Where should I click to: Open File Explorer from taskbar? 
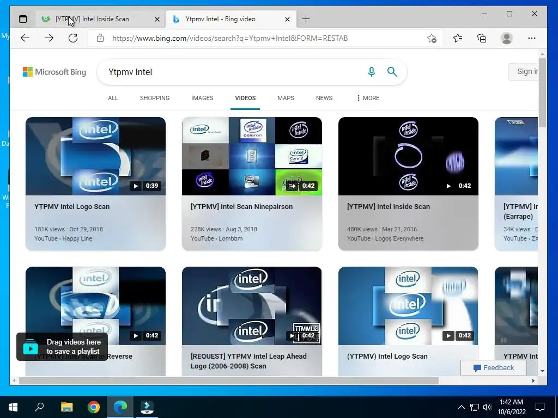point(66,407)
